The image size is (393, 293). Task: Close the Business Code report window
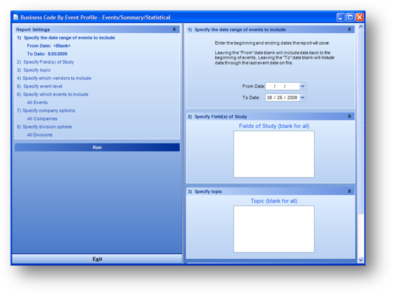click(x=359, y=17)
